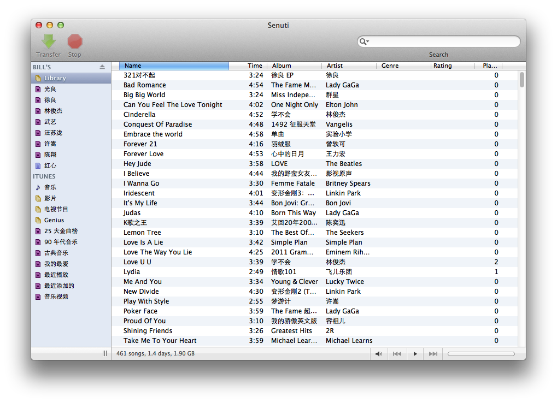
Task: Select the song It's My Life
Action: point(314,203)
